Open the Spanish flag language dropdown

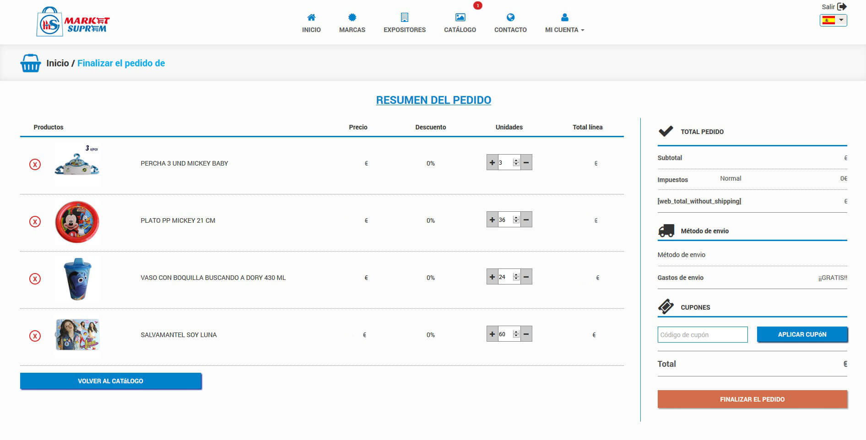[x=833, y=20]
